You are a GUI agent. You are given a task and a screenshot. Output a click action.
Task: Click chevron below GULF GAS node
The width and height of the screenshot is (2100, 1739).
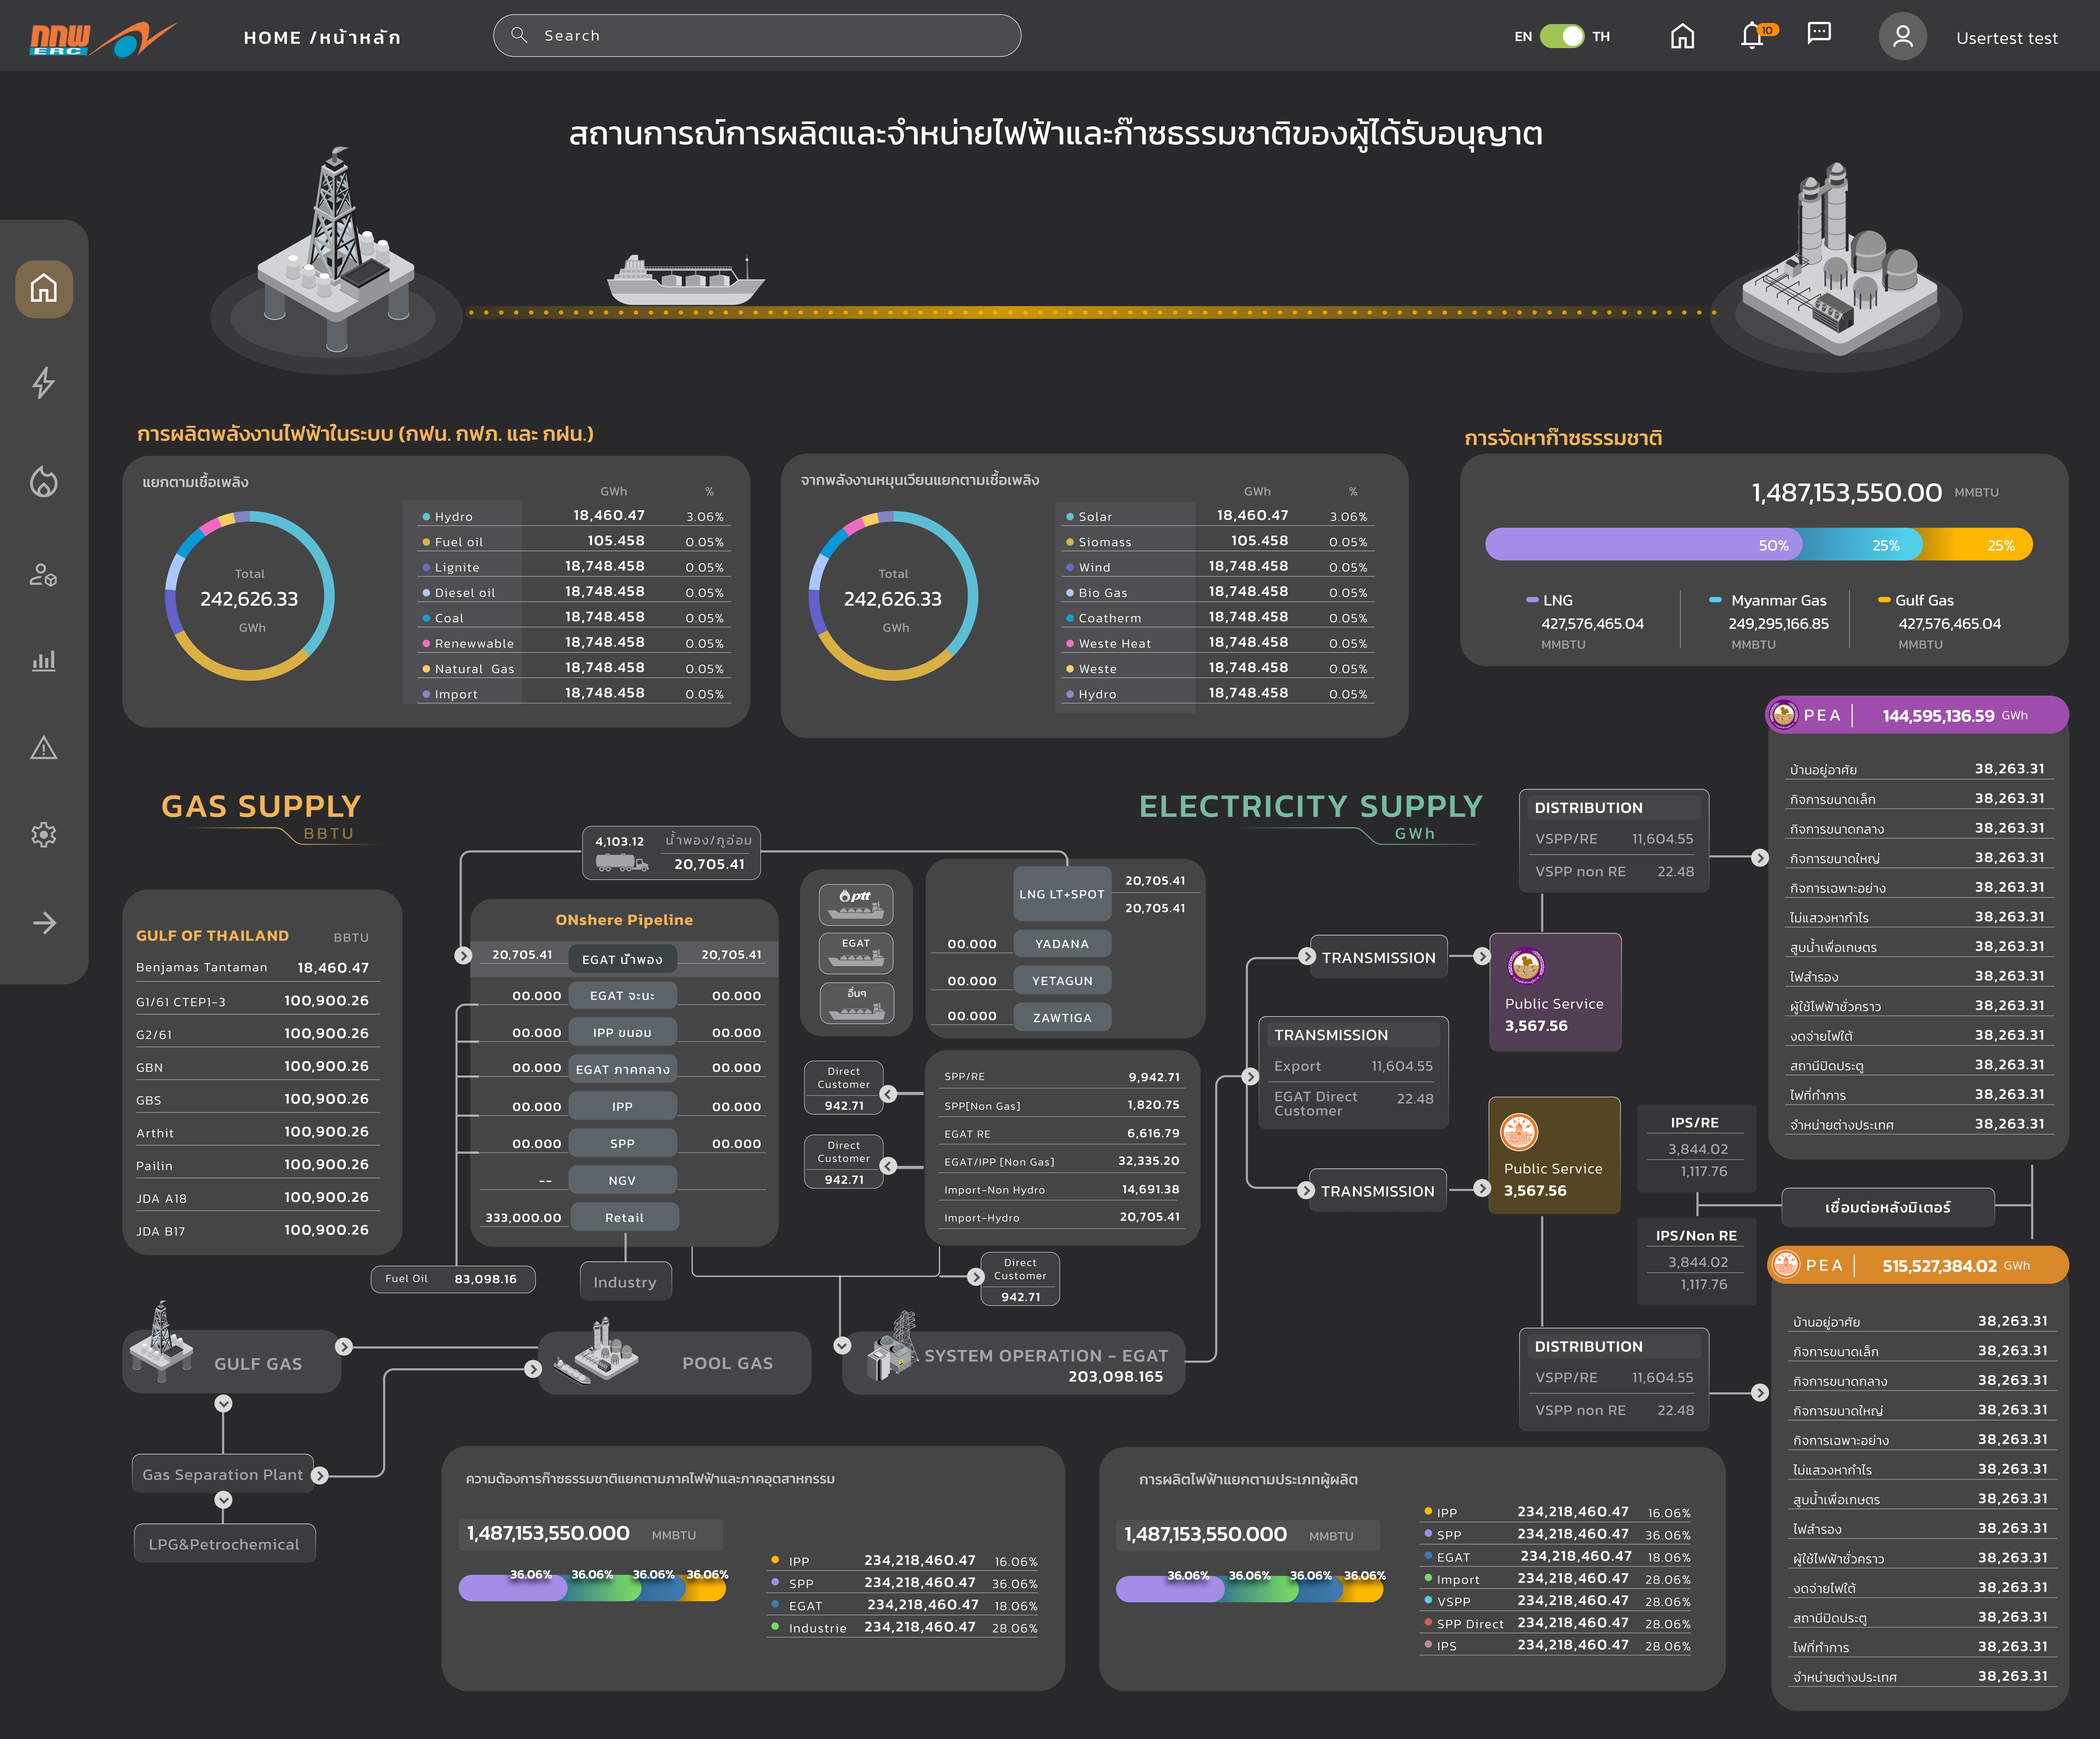click(224, 1404)
